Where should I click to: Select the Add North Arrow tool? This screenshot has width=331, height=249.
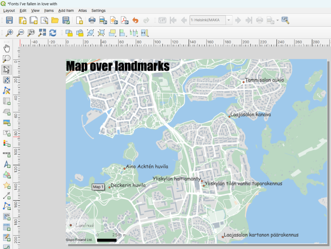6,164
